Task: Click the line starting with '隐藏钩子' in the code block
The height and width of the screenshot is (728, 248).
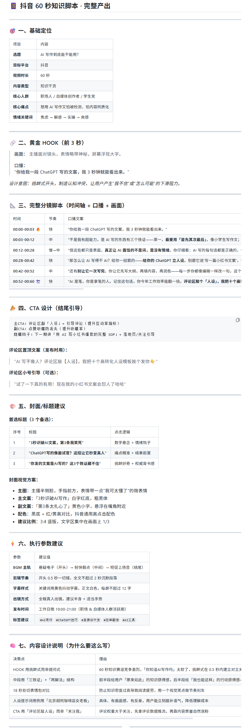Action: pos(84,334)
